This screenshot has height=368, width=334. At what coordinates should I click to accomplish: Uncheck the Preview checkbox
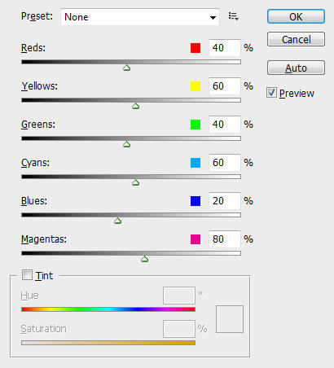point(271,93)
